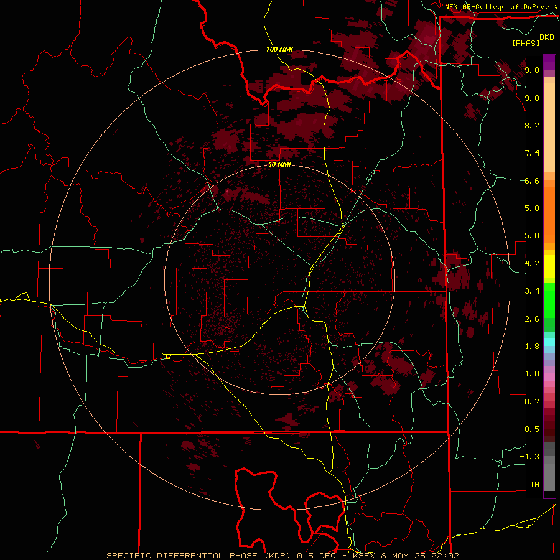Click the 50 NMI range ring label
Screen dimensions: 560x560
[x=279, y=165]
